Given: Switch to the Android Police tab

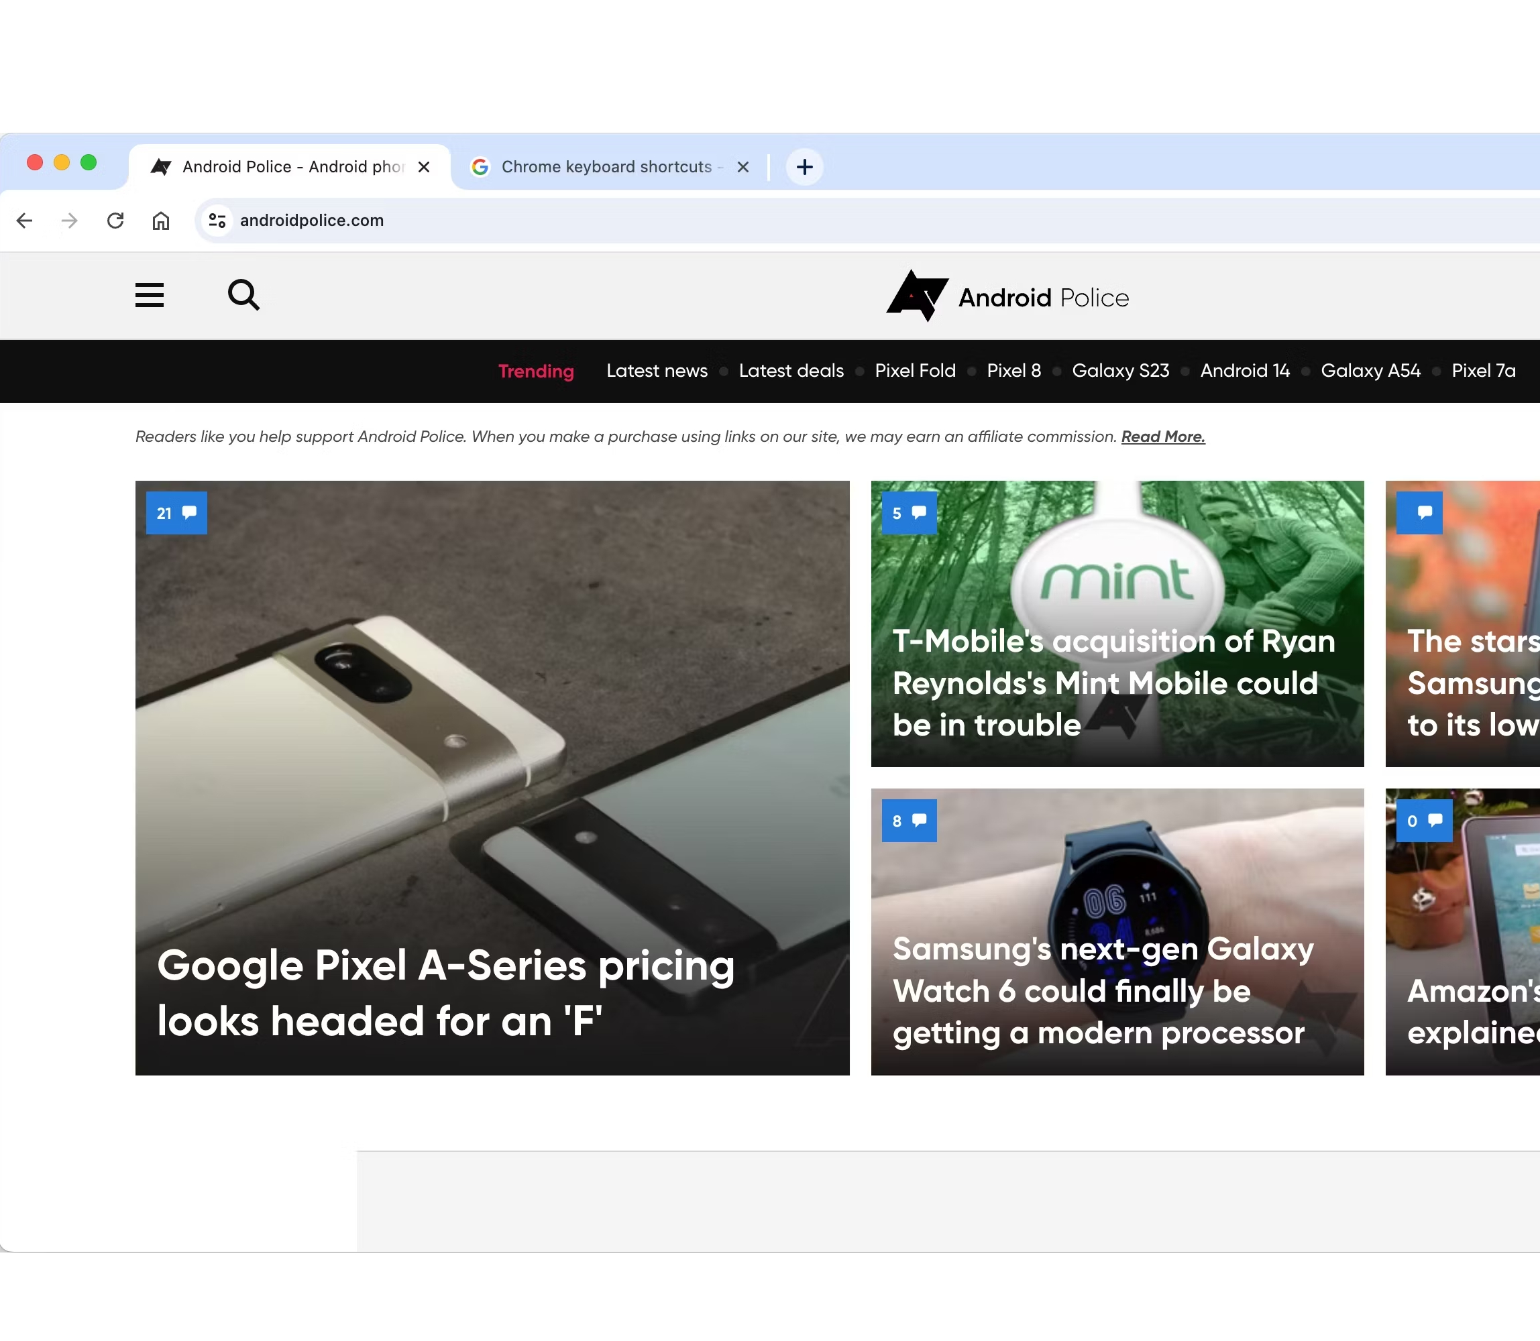Looking at the screenshot, I should click(x=290, y=167).
